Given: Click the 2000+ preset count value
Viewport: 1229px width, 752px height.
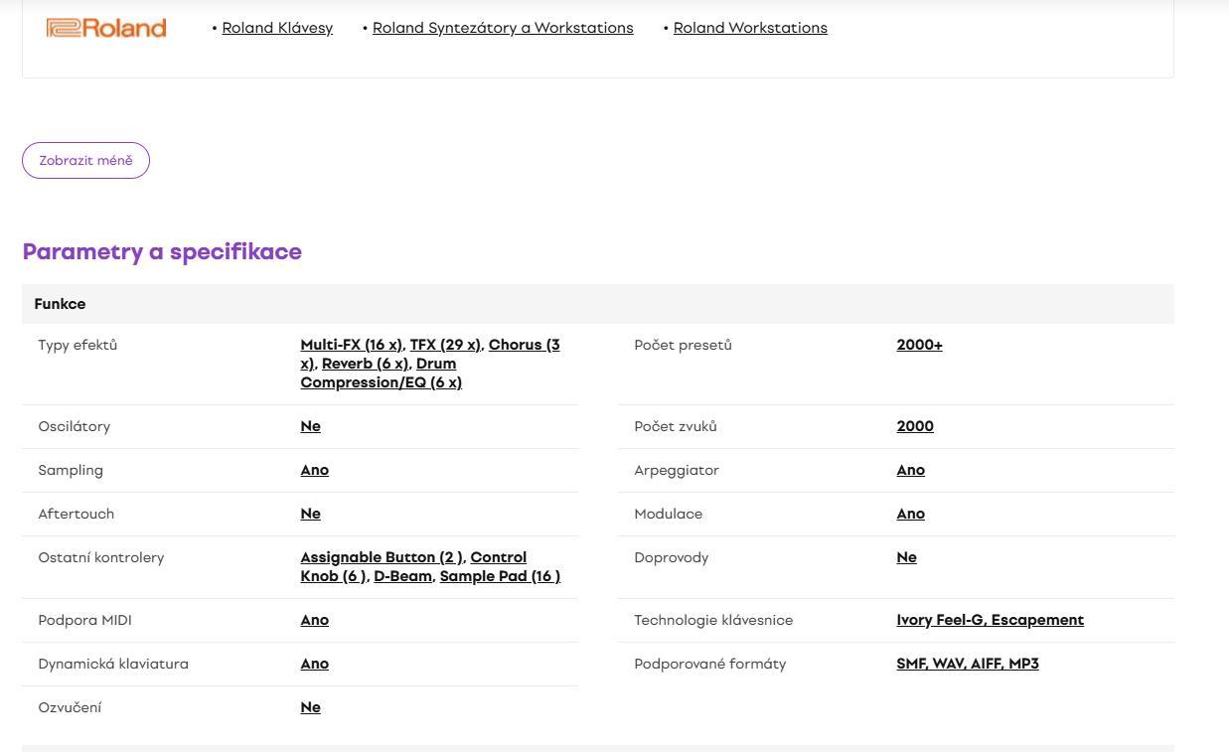Looking at the screenshot, I should 919,345.
